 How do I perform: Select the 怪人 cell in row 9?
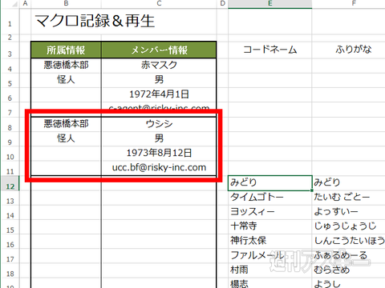coord(66,139)
